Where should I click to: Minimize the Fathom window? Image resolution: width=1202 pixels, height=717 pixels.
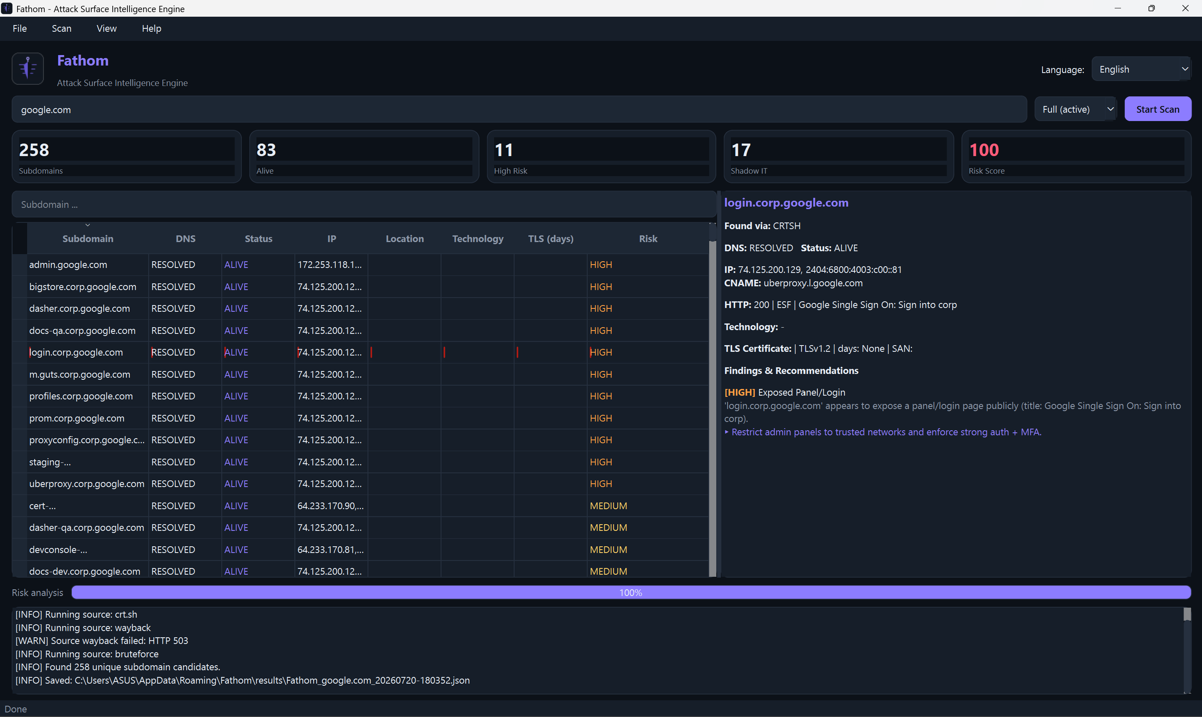[x=1118, y=8]
